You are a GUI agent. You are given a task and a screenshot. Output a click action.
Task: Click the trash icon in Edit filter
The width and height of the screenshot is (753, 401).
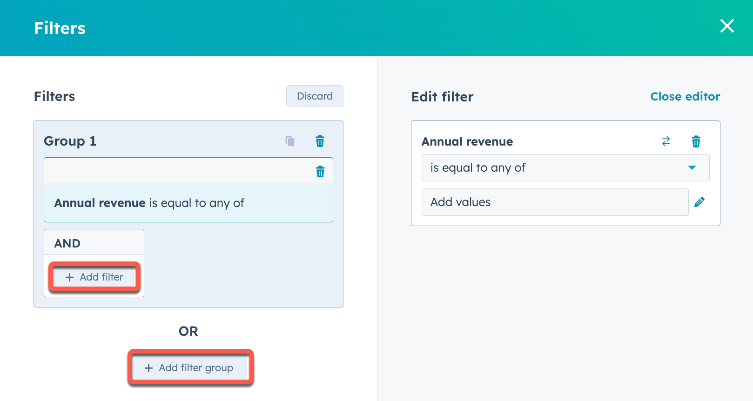click(x=696, y=141)
